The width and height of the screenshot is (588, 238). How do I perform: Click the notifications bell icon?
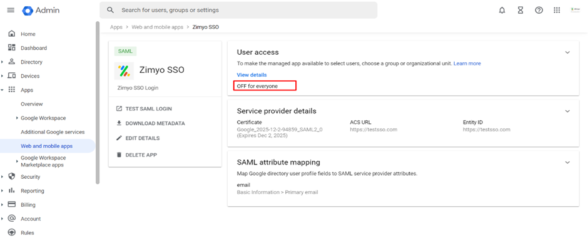pyautogui.click(x=502, y=11)
